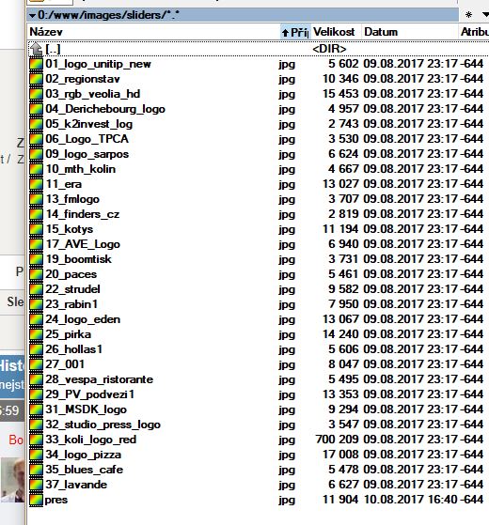Image resolution: width=489 pixels, height=525 pixels.
Task: Click the image icon of 09_logo_sarpos
Action: pyautogui.click(x=36, y=154)
